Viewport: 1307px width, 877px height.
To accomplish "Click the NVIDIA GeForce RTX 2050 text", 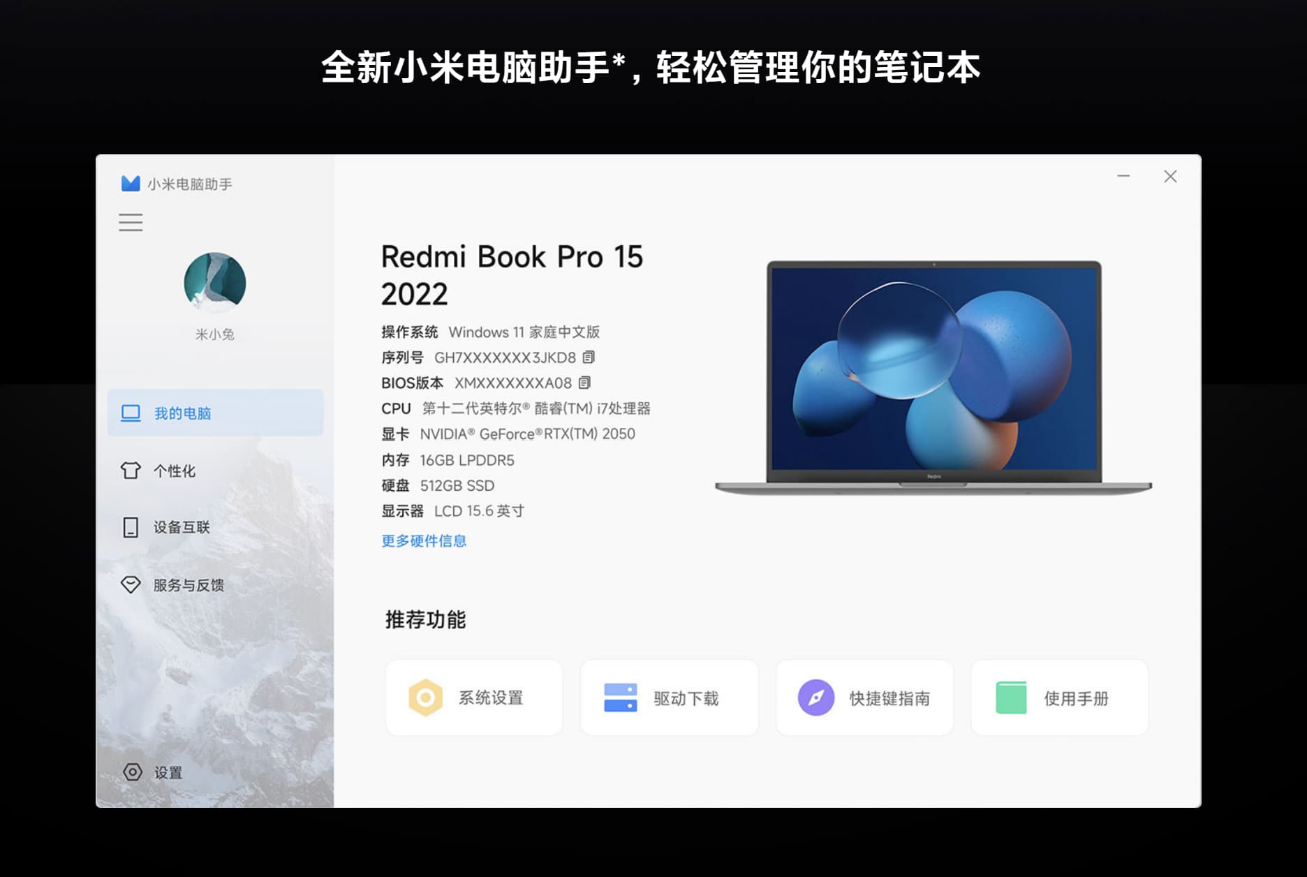I will click(x=528, y=434).
